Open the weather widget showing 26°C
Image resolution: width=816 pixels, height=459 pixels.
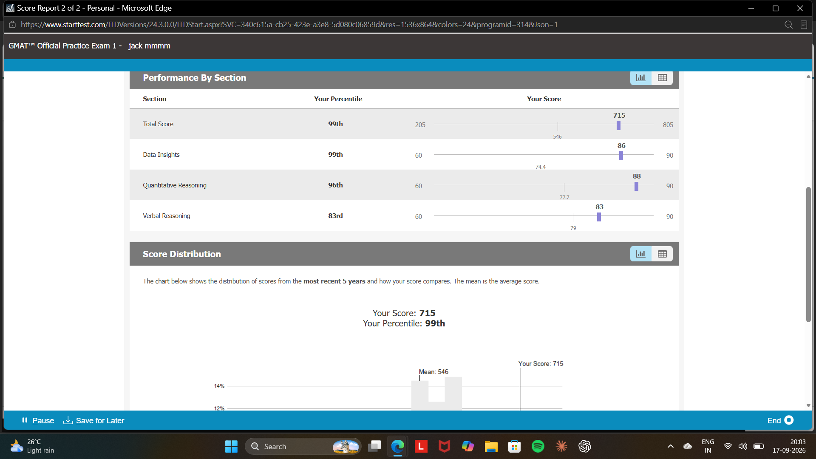[32, 446]
